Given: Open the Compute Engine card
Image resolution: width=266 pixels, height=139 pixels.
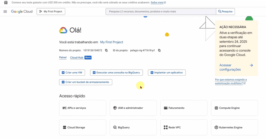Looking at the screenshot, I should click(235, 108).
